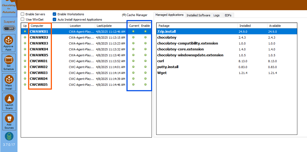This screenshot has width=307, height=152.
Task: Click the Current status dot for CWCWK04
Action: pyautogui.click(x=133, y=79)
